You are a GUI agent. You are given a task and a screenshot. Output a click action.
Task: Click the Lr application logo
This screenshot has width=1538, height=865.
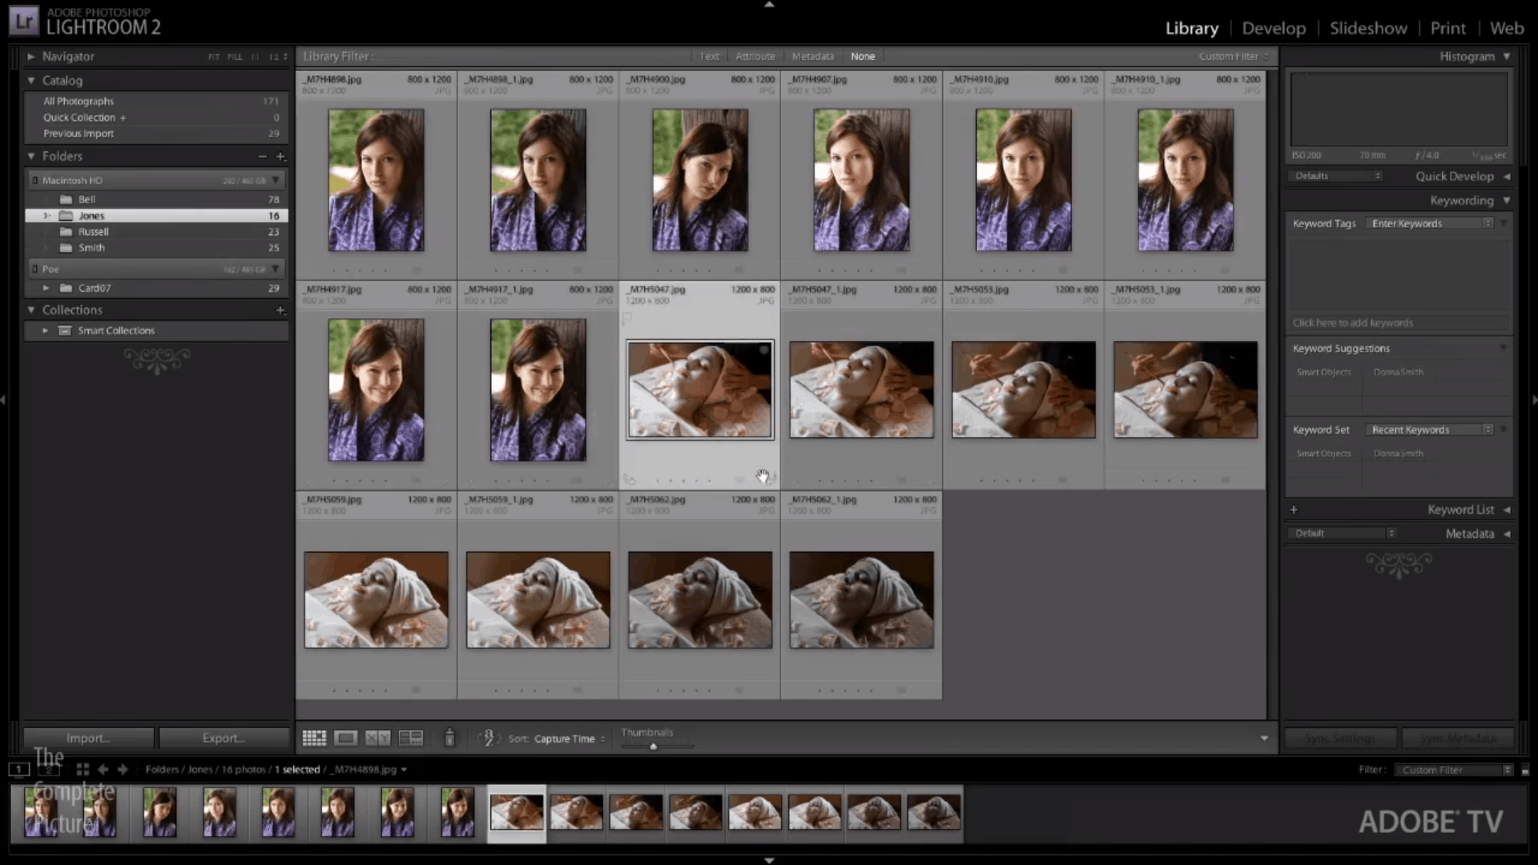[23, 22]
